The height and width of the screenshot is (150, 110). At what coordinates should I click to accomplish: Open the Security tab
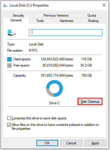[18, 15]
